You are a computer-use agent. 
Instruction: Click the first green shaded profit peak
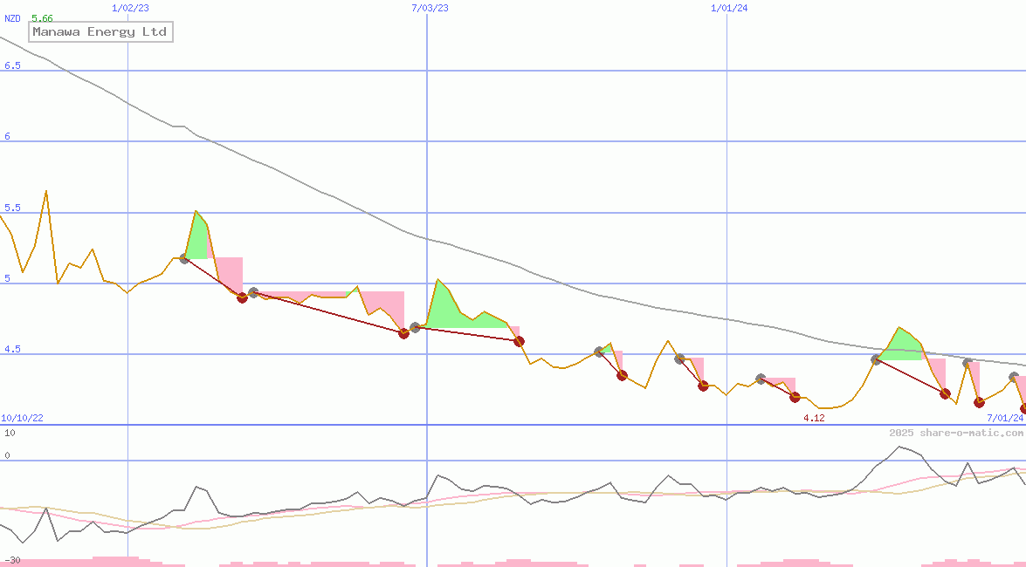click(198, 234)
